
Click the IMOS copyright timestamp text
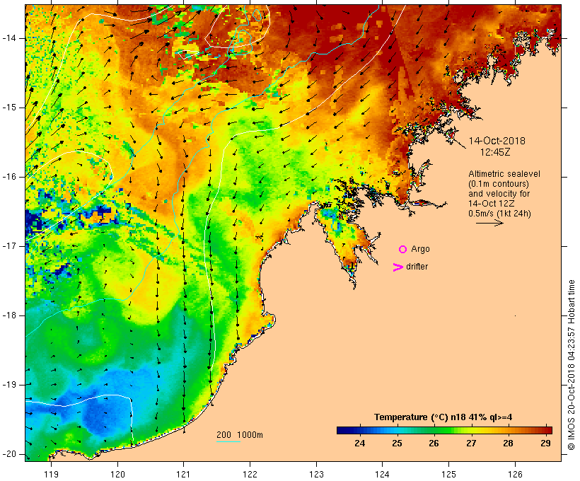pyautogui.click(x=571, y=365)
